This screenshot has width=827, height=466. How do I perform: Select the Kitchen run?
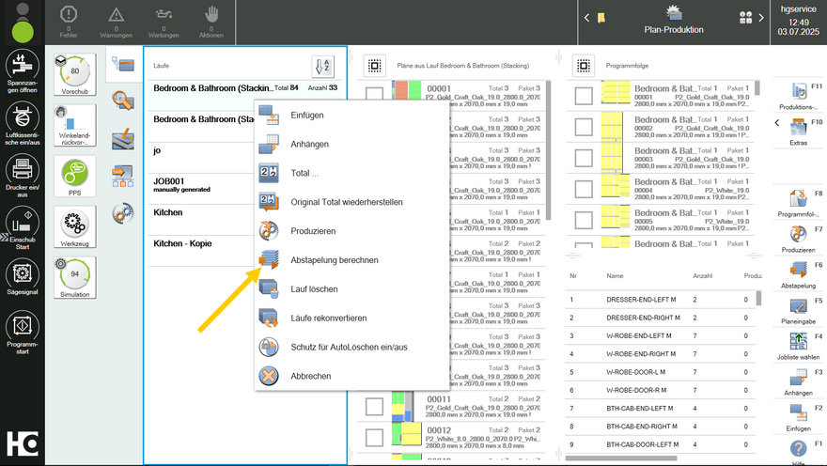201,219
